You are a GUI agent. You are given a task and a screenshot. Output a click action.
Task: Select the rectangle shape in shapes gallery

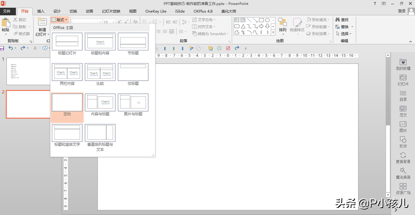[x=261, y=20]
